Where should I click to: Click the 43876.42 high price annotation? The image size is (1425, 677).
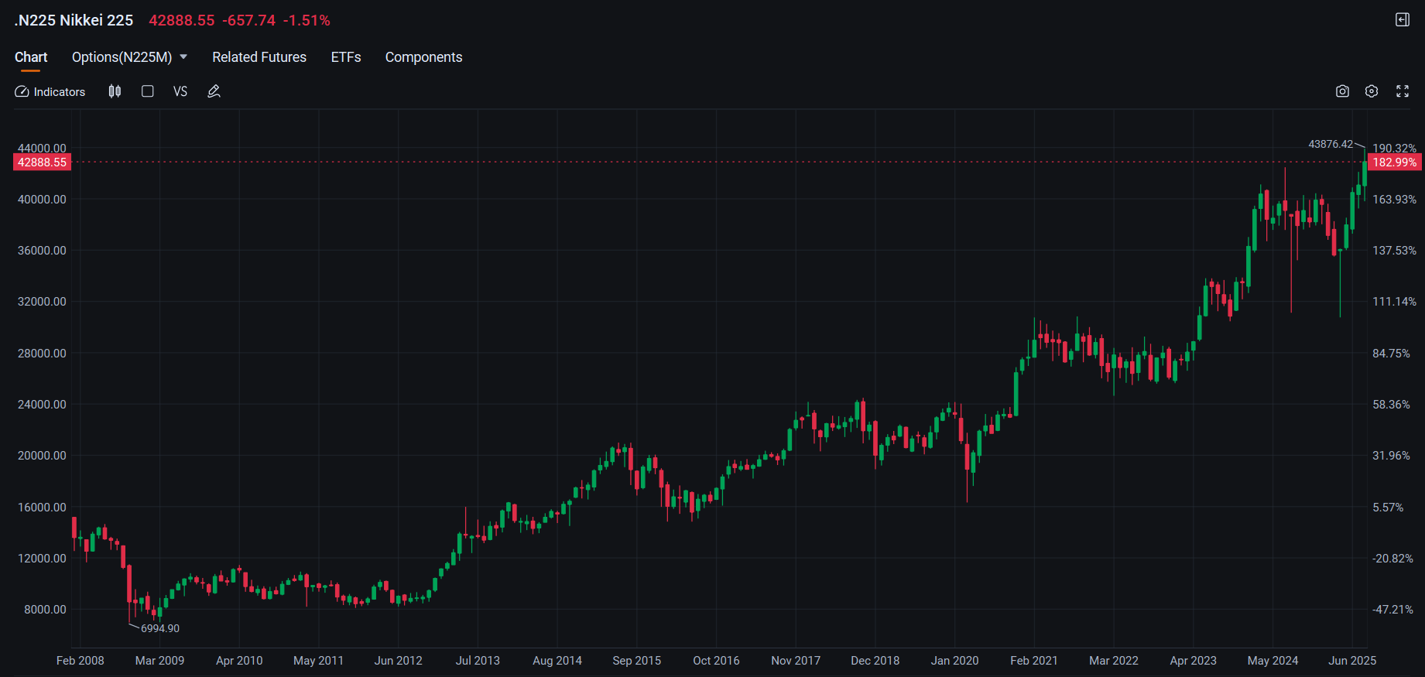[x=1331, y=144]
